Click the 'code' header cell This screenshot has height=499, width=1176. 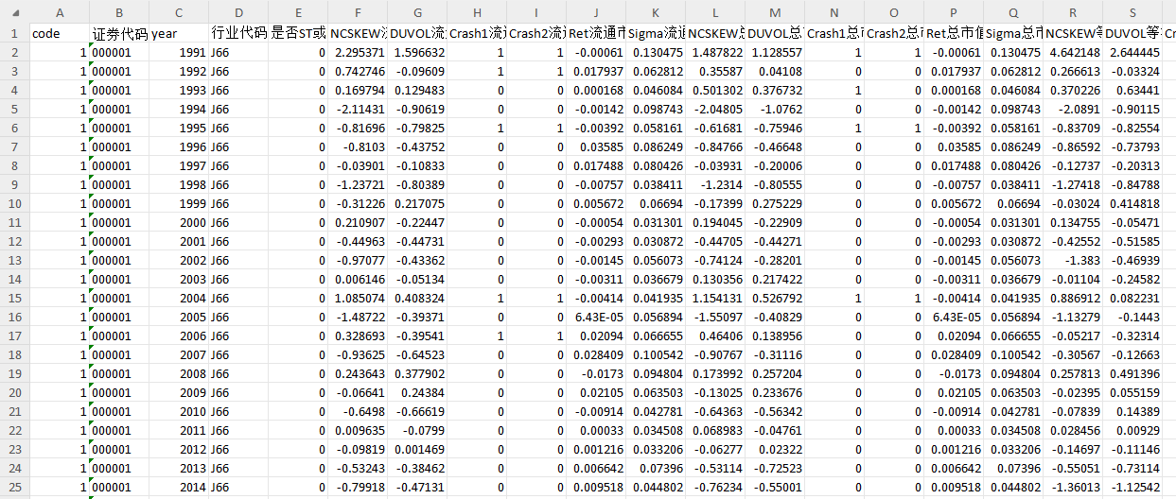click(60, 33)
